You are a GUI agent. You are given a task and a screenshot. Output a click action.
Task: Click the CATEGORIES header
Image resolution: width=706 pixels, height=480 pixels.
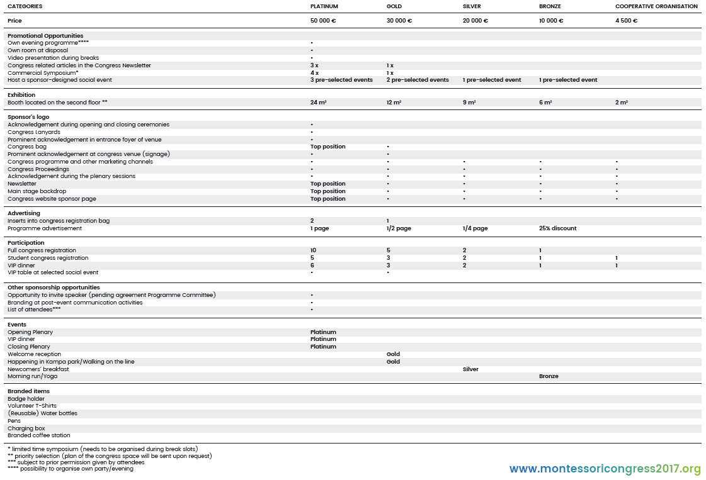coord(25,6)
